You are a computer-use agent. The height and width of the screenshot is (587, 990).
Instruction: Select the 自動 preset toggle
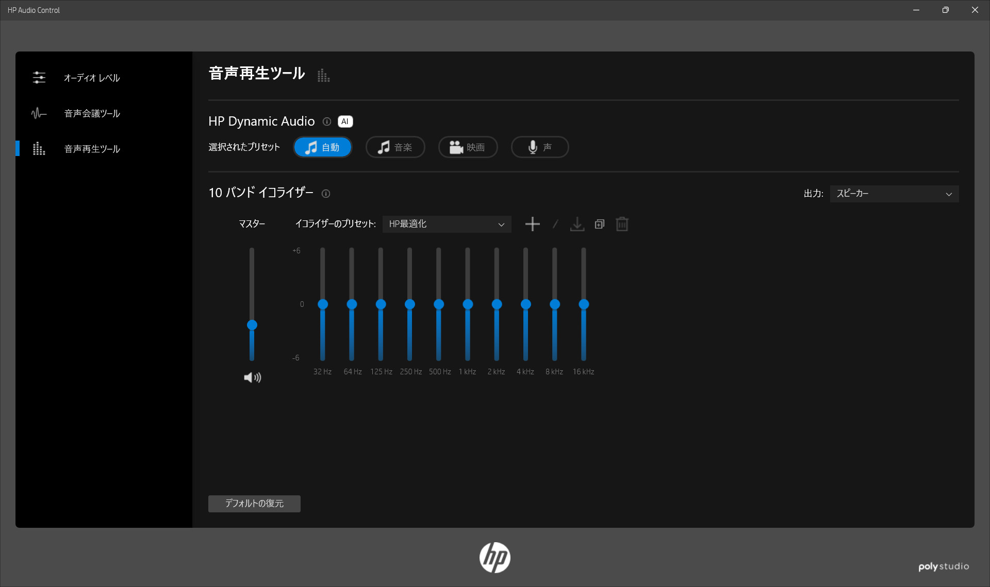322,147
